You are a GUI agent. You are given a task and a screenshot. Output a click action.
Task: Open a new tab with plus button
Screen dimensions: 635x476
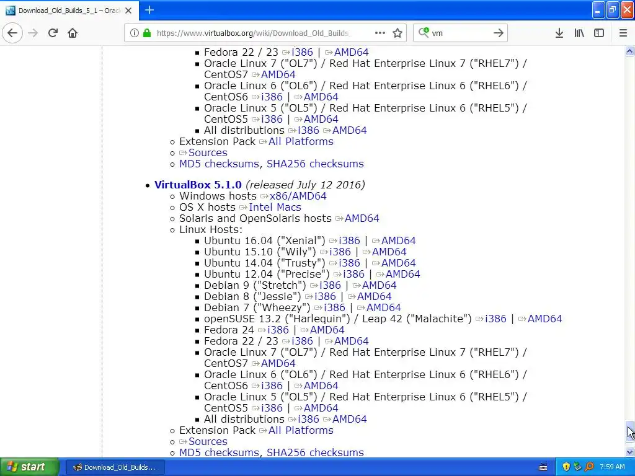(149, 10)
